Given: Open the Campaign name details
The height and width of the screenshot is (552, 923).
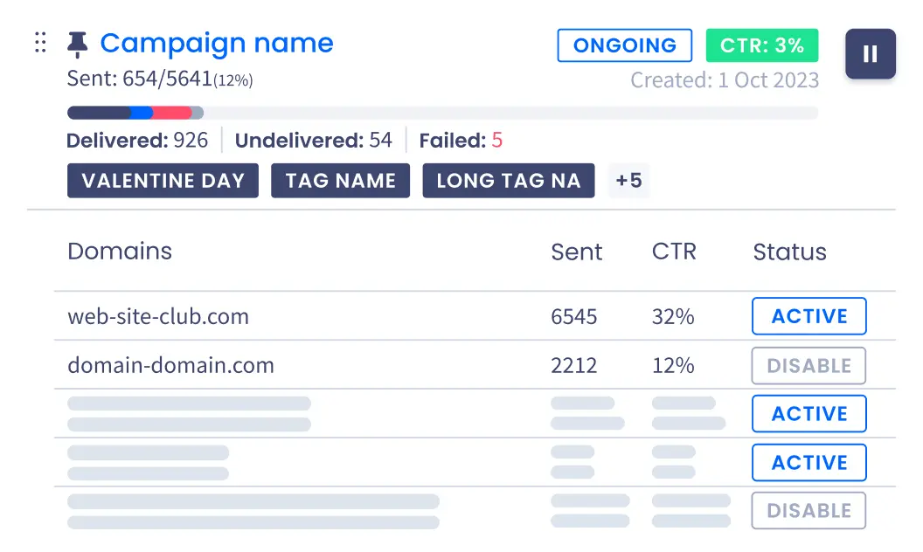Looking at the screenshot, I should [x=216, y=43].
